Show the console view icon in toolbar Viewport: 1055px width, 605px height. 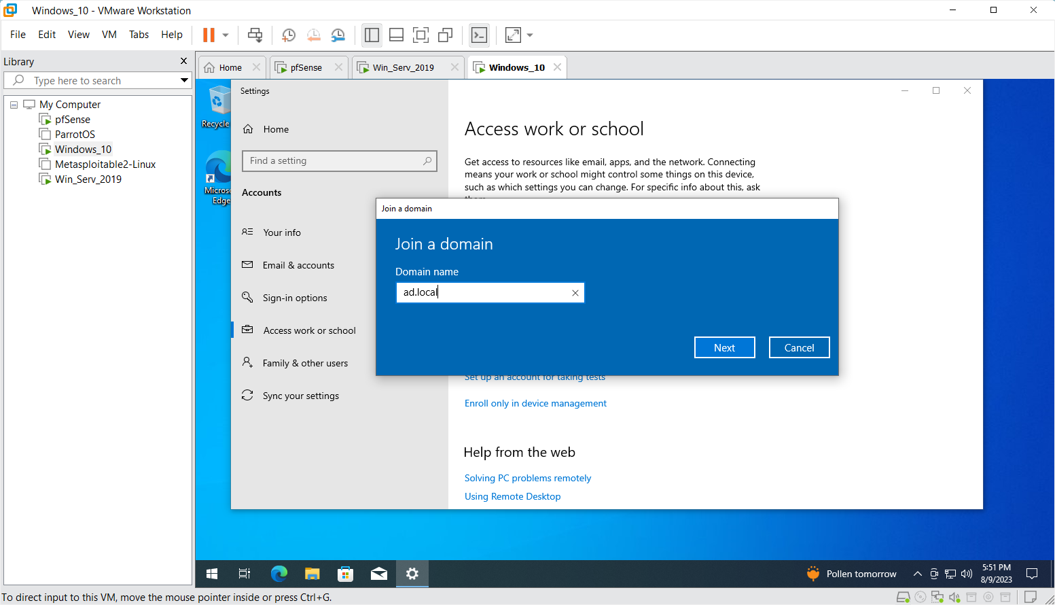pos(480,35)
